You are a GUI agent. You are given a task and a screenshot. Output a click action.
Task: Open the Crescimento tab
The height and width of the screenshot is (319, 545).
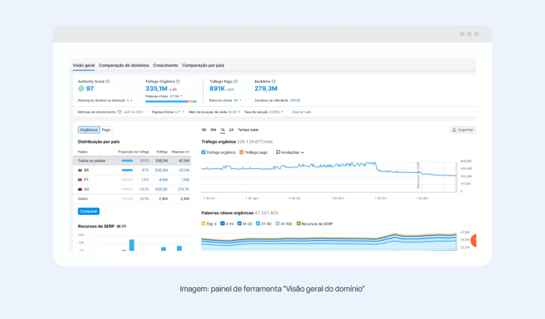click(x=166, y=65)
